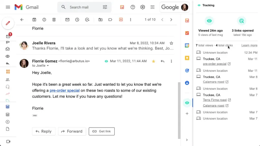Open Google Calendar side panel

pyautogui.click(x=187, y=45)
